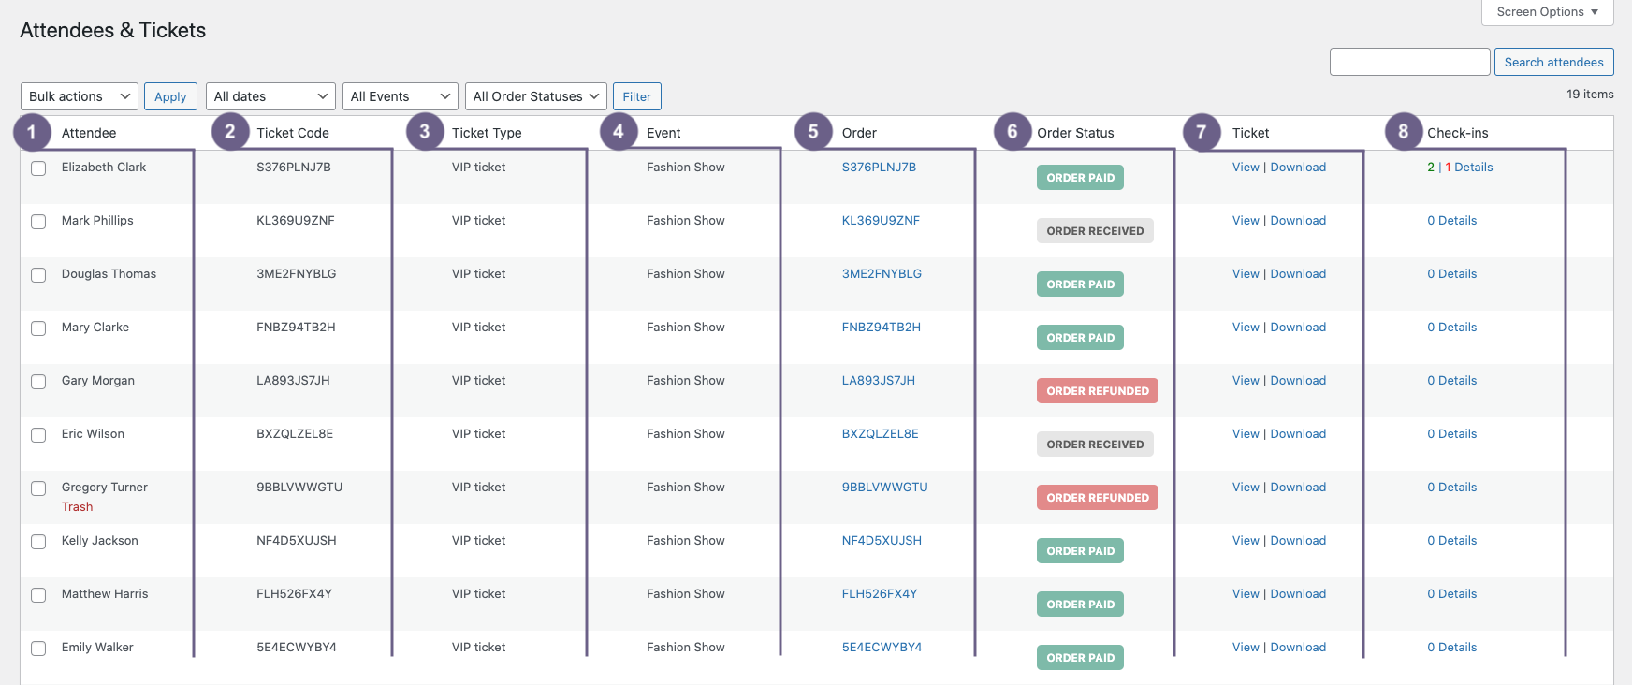Image resolution: width=1632 pixels, height=685 pixels.
Task: Click Order Paid badge for Elizabeth Clark
Action: tap(1080, 178)
